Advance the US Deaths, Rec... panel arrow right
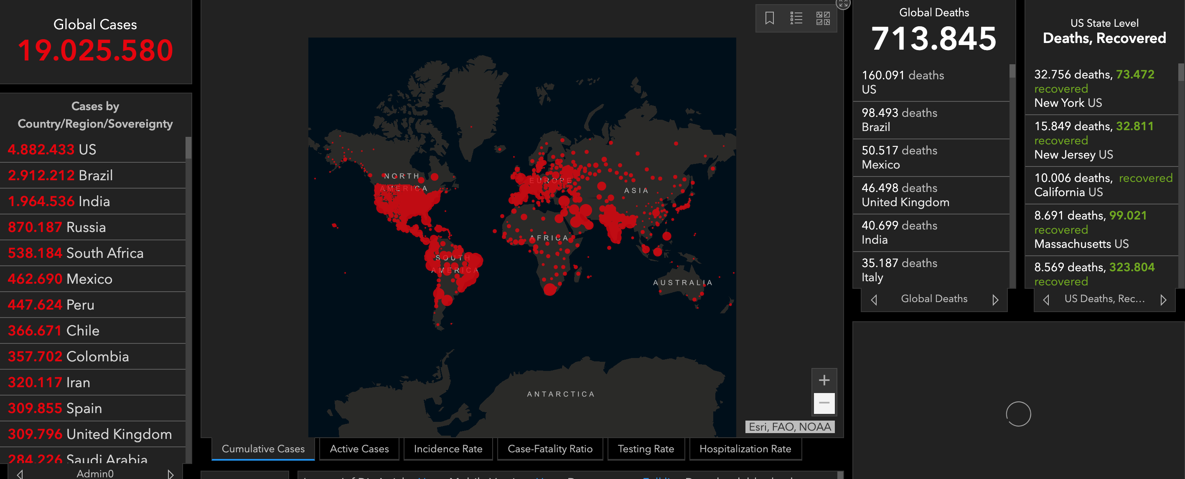 point(1163,300)
